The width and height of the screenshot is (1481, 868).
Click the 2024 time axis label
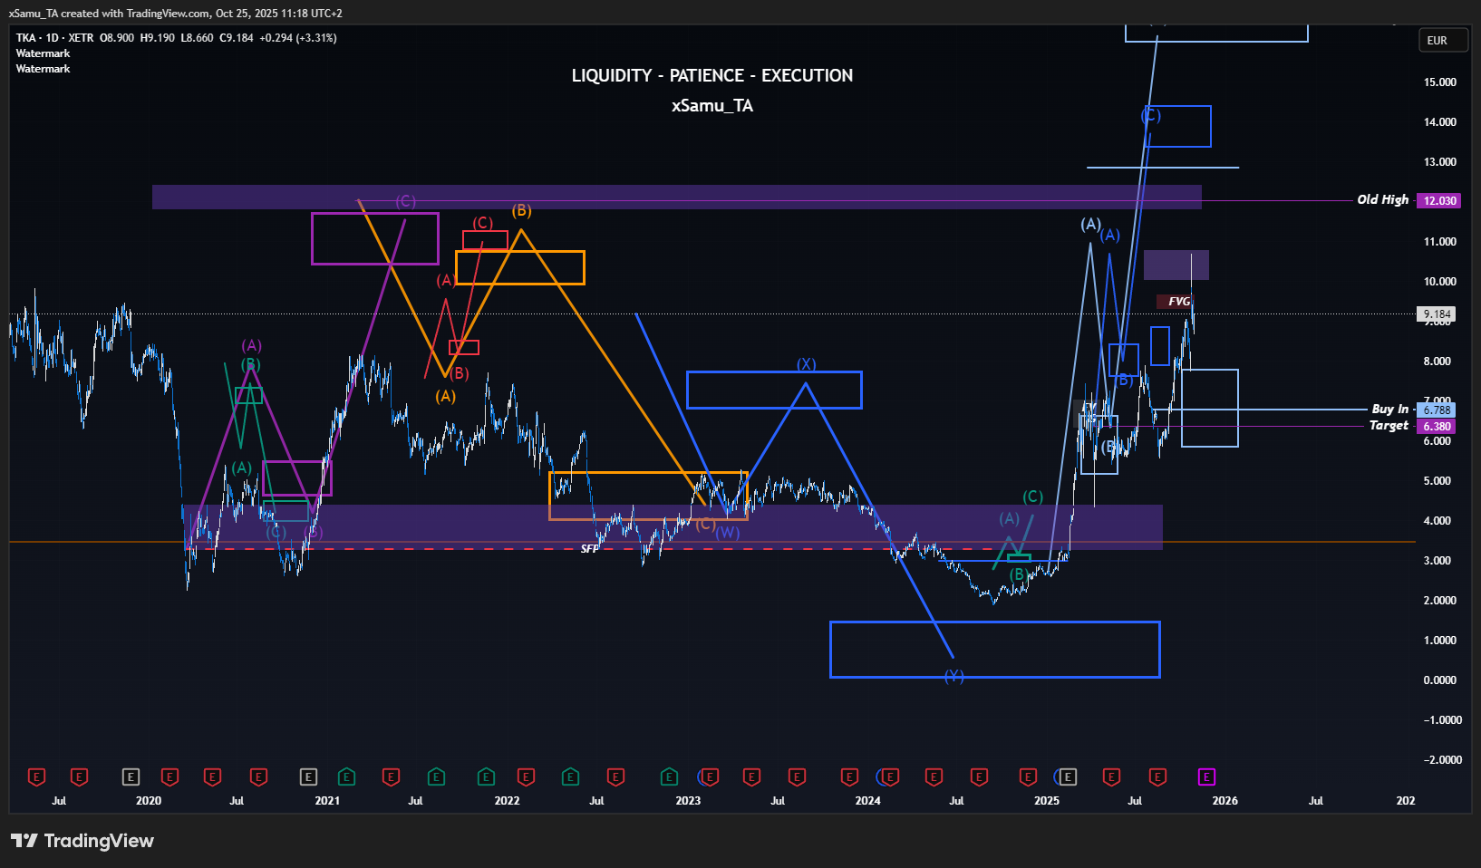pos(868,801)
